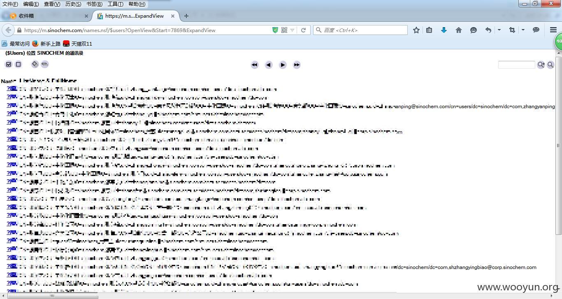
Task: Jump to the first page with the rewind button
Action: coord(255,65)
